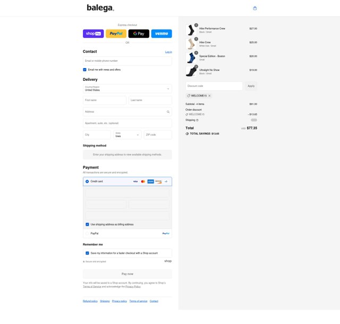
Task: Open the Country/Region dropdown
Action: 127,89
